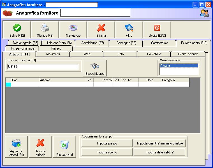Open Inf. persona fisica tab
Screen dimensions: 213x168
point(22,48)
